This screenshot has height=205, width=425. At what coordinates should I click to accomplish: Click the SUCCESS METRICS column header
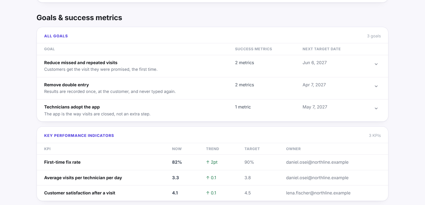254,49
